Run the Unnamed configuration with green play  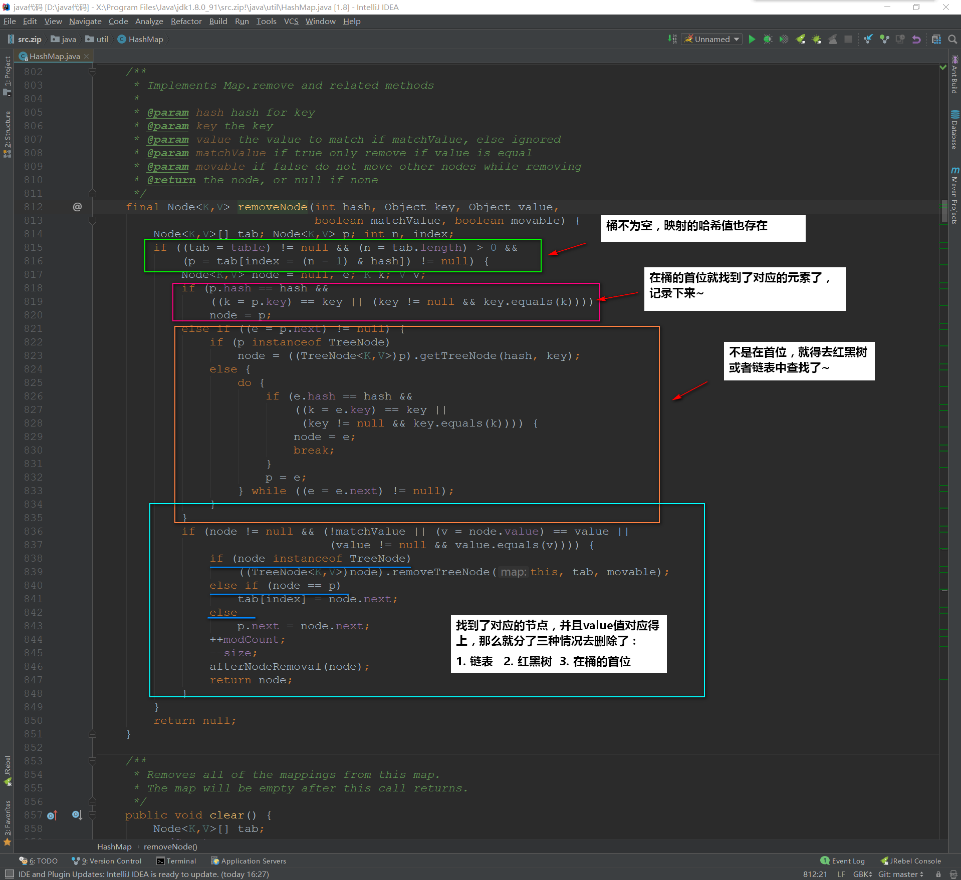(752, 39)
